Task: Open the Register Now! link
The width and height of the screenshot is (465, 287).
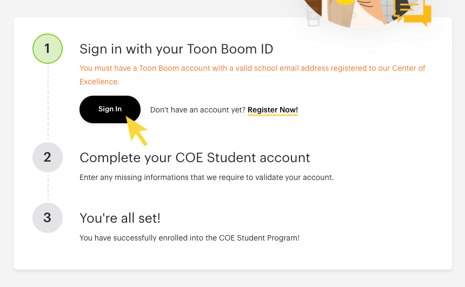Action: 273,110
